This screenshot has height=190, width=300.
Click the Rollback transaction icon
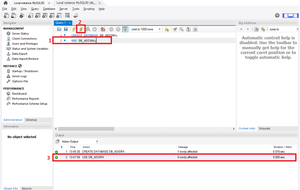coord(118,29)
